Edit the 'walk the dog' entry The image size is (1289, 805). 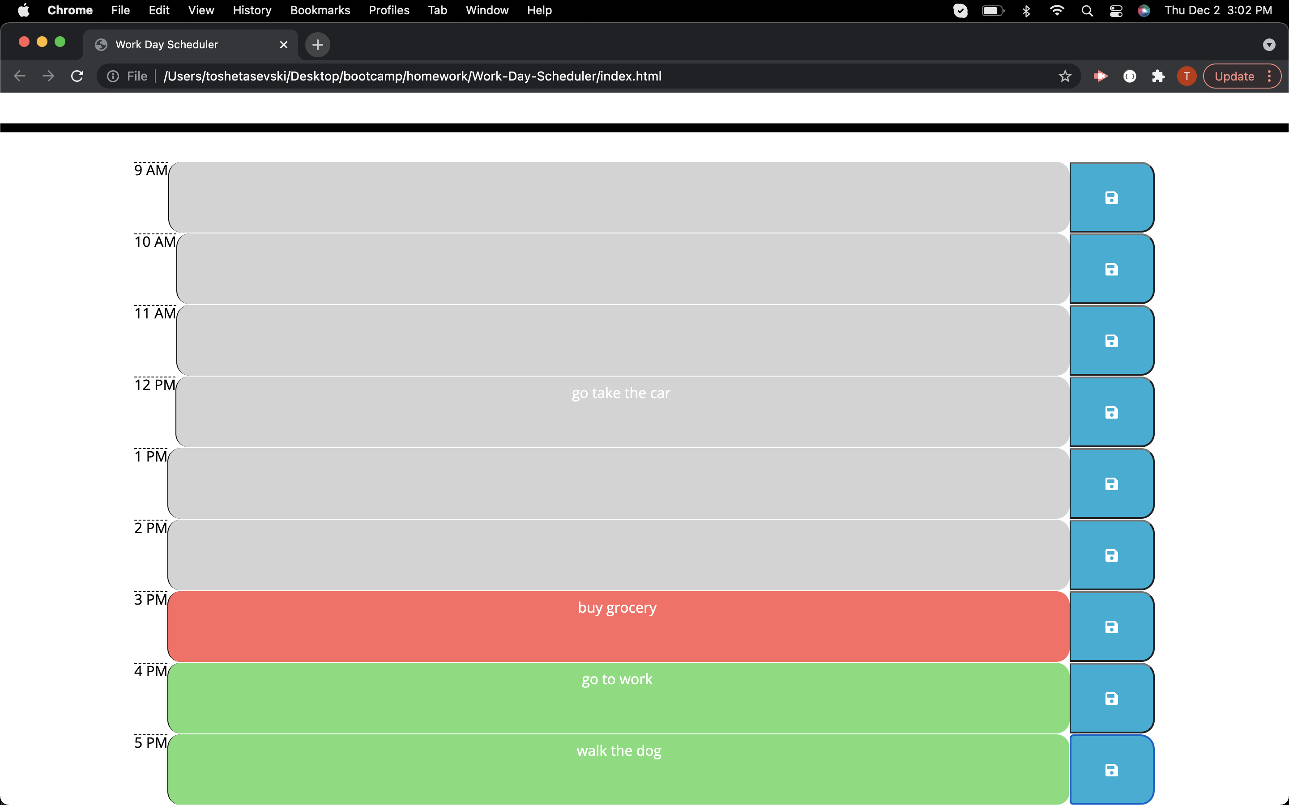tap(619, 770)
